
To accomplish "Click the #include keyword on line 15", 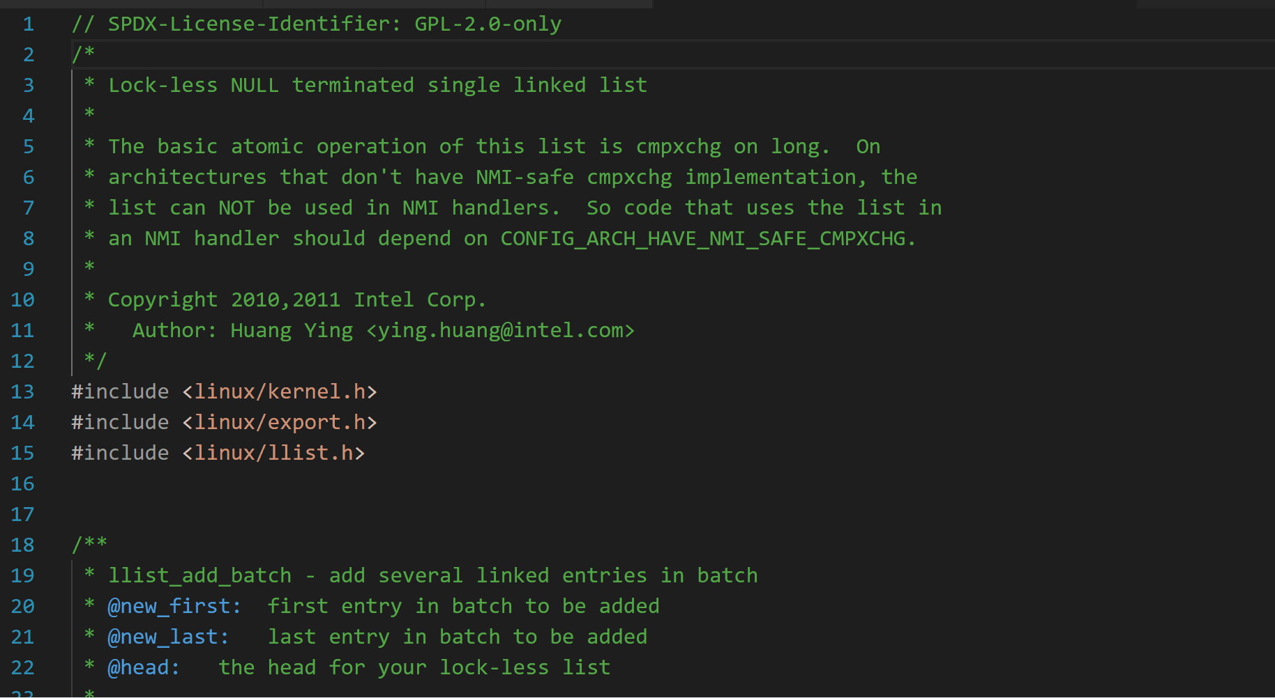I will 120,453.
